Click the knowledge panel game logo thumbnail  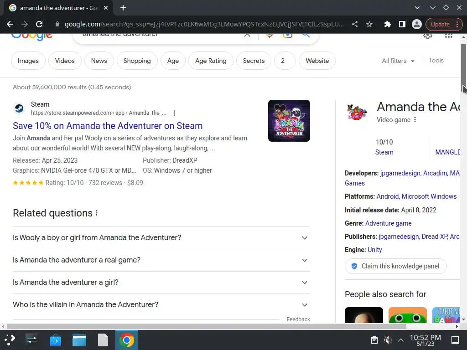click(357, 112)
